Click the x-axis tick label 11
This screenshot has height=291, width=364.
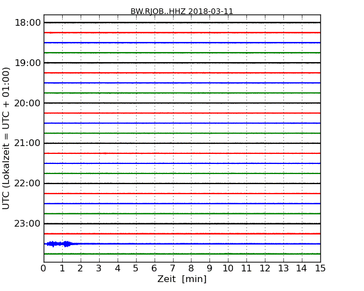246,269
